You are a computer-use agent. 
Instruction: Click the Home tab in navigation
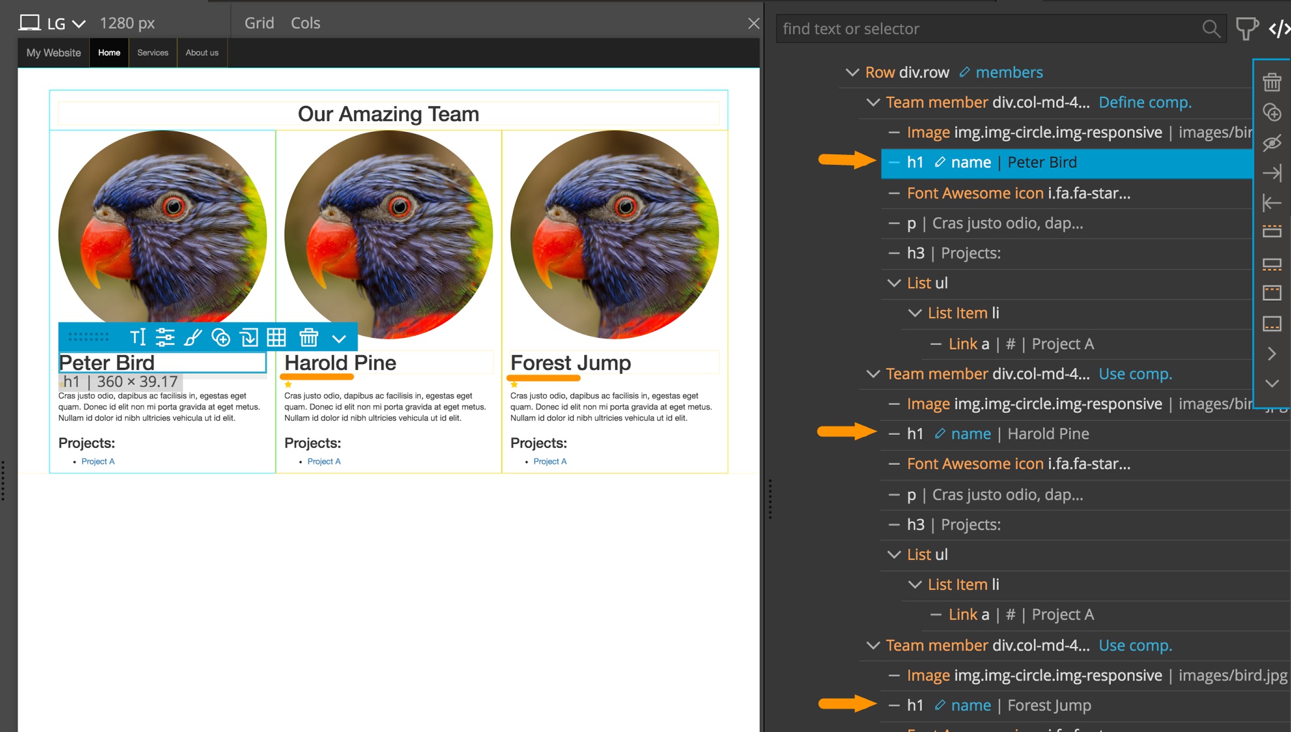108,52
